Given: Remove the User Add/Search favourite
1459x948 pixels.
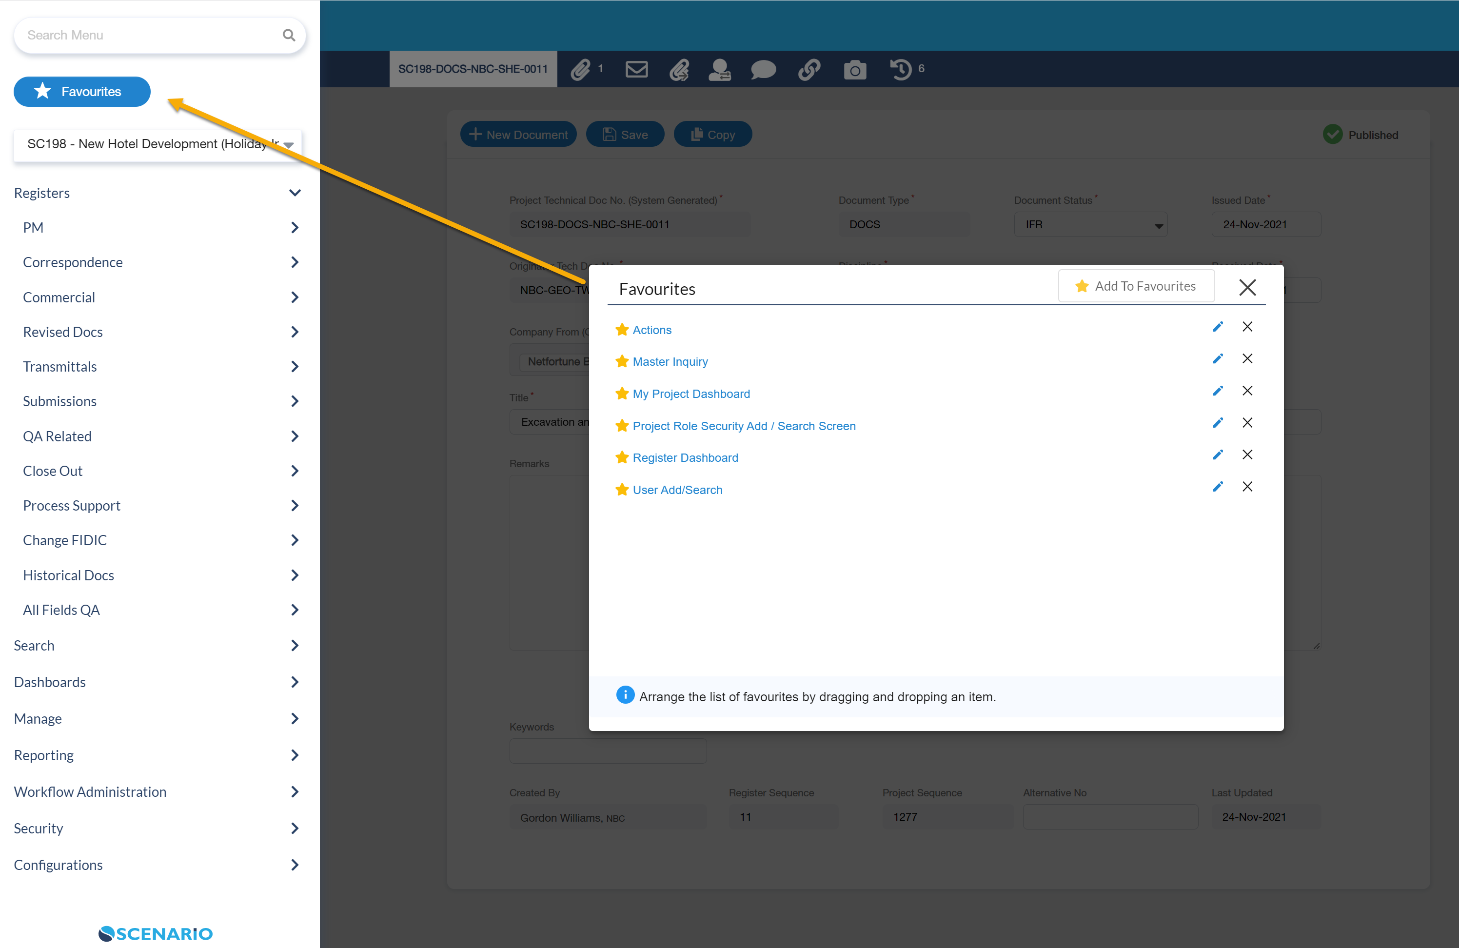Looking at the screenshot, I should 1247,487.
